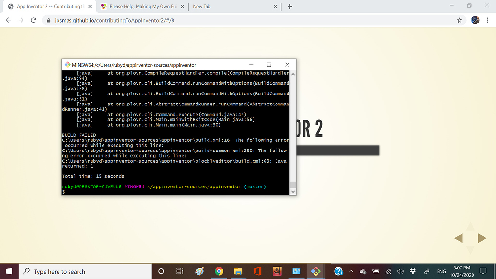Go back in browser history
This screenshot has height=279, width=496.
pos(9,20)
